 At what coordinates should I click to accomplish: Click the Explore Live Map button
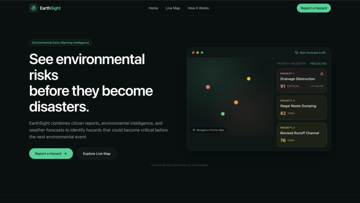coord(96,154)
